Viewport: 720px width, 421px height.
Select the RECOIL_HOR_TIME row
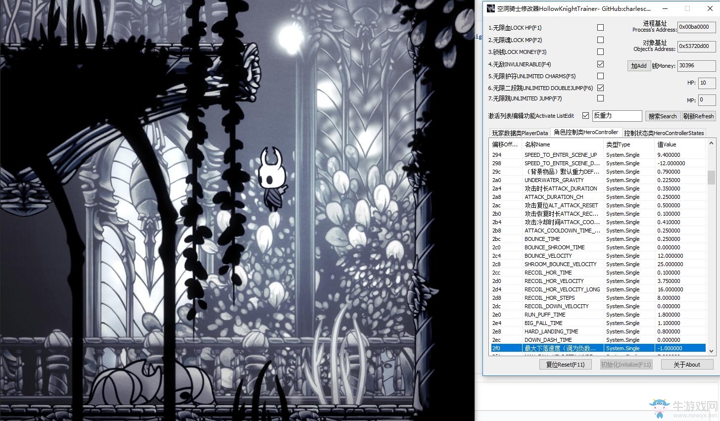coord(598,273)
